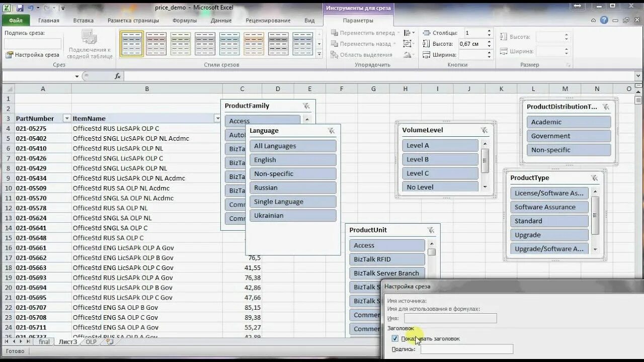Open Excel Help question mark

[604, 20]
